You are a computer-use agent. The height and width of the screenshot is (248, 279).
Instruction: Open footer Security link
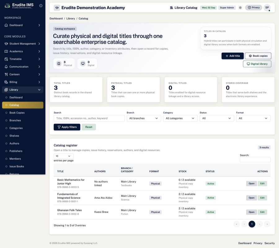point(269,243)
